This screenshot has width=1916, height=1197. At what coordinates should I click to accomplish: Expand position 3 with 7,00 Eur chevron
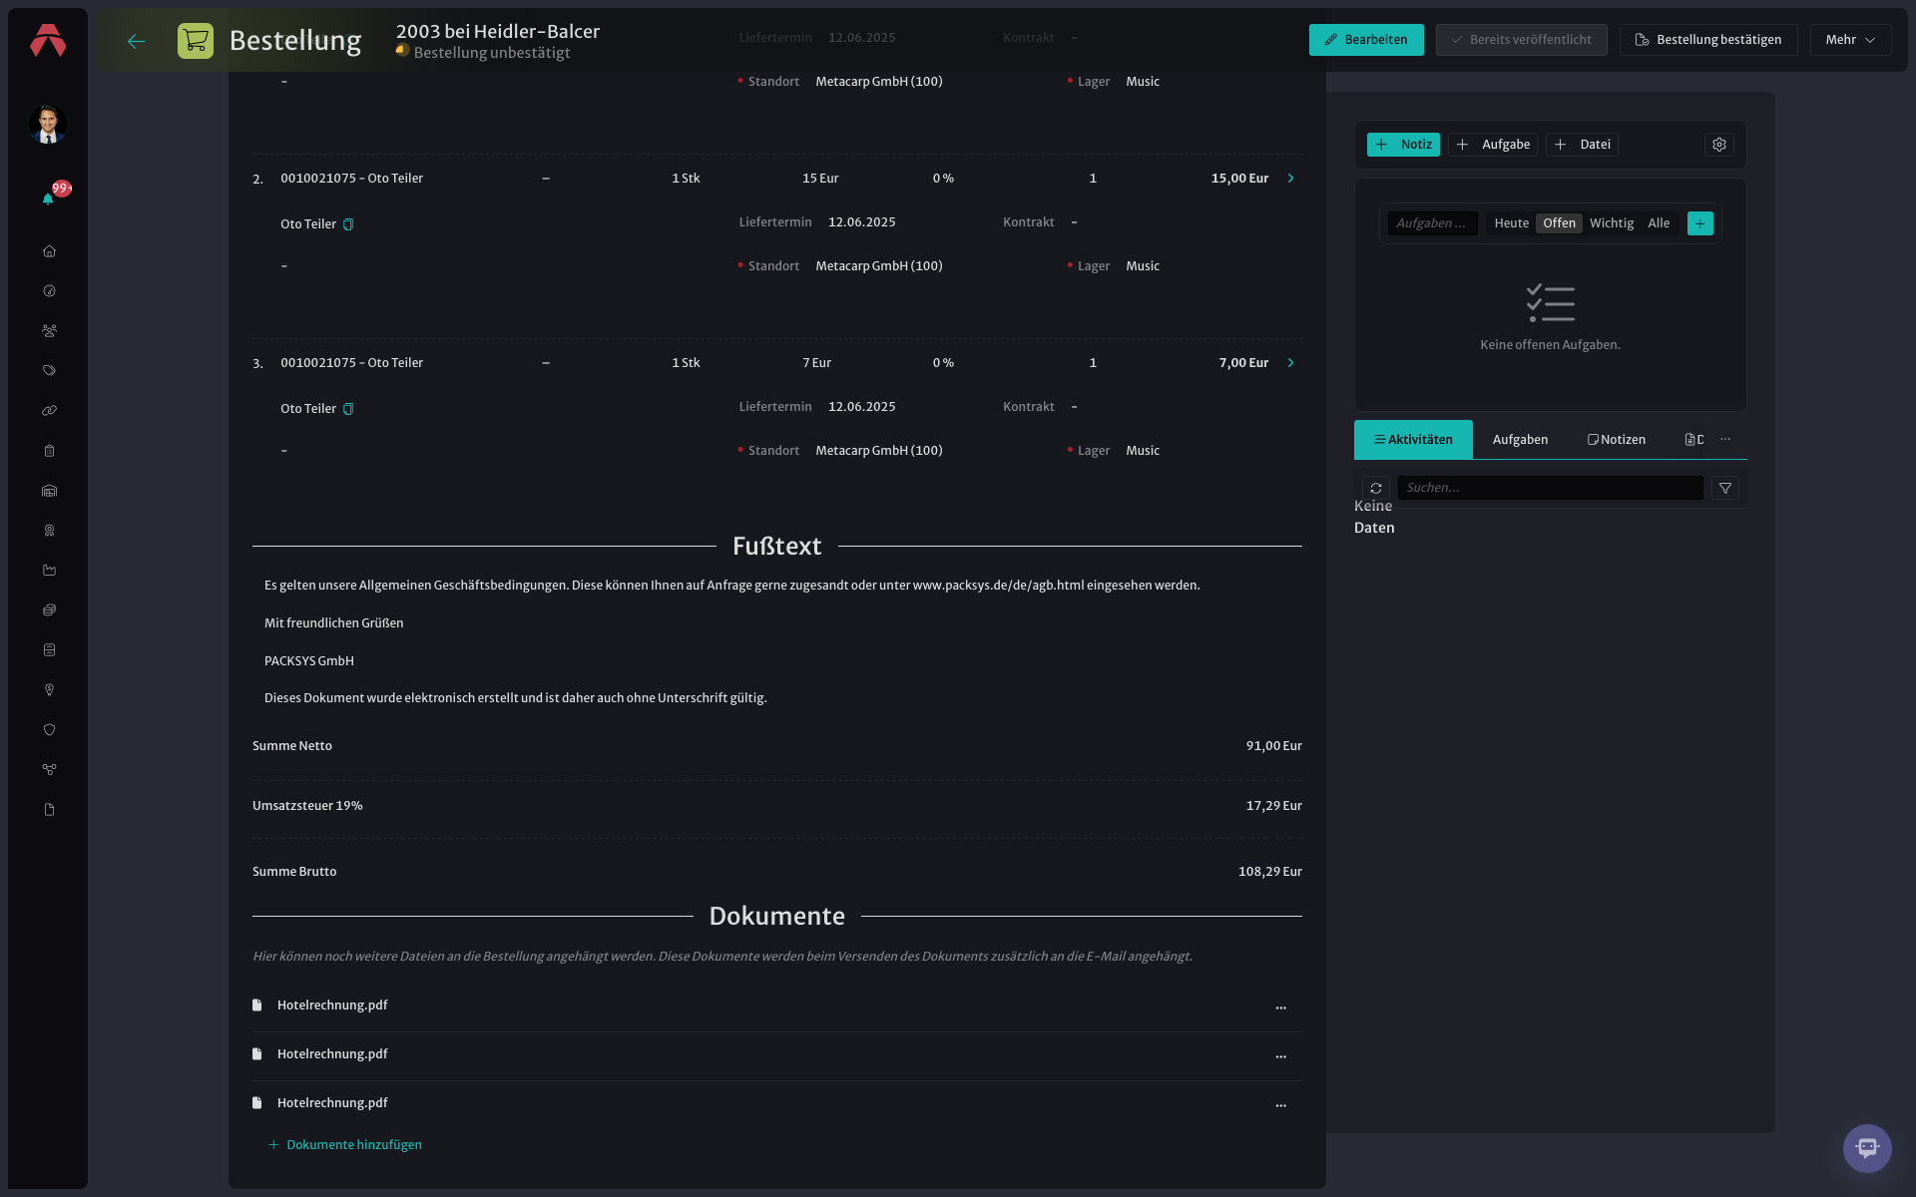coord(1290,363)
